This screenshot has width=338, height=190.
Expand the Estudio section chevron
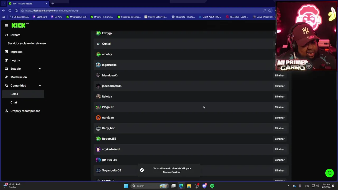40,69
